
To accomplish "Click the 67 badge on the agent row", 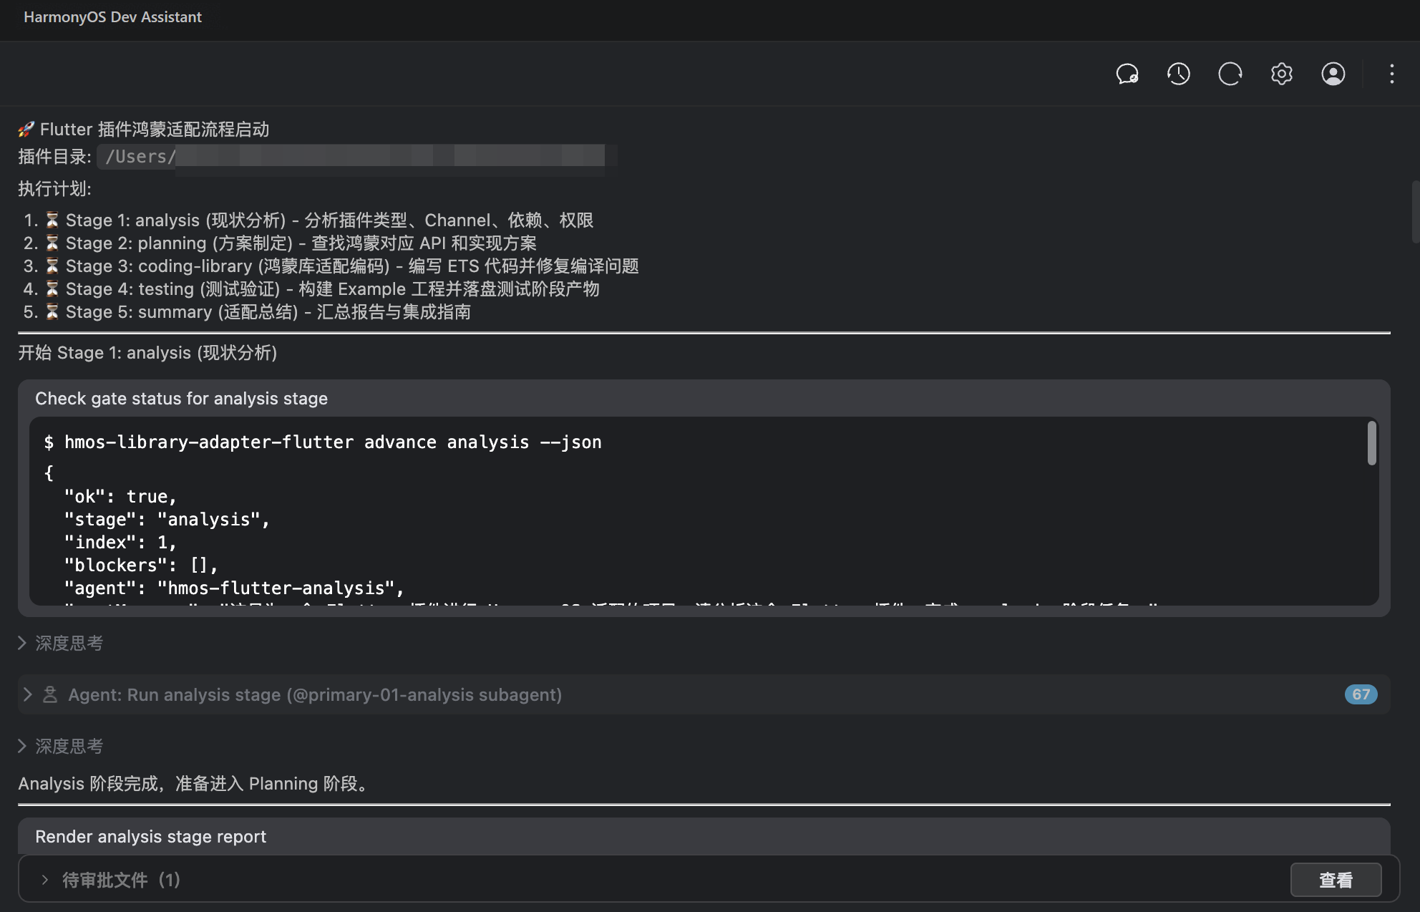I will tap(1361, 694).
